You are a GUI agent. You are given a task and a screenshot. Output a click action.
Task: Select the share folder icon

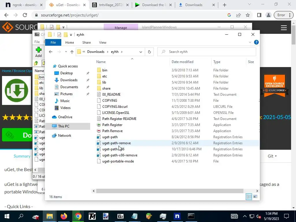[x=99, y=88]
